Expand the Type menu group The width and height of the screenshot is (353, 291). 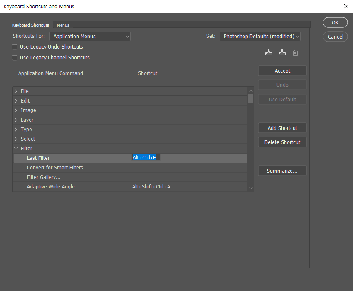pyautogui.click(x=16, y=130)
